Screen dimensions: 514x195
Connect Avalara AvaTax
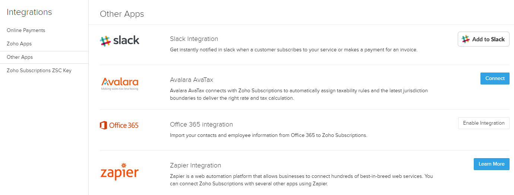[x=495, y=79]
